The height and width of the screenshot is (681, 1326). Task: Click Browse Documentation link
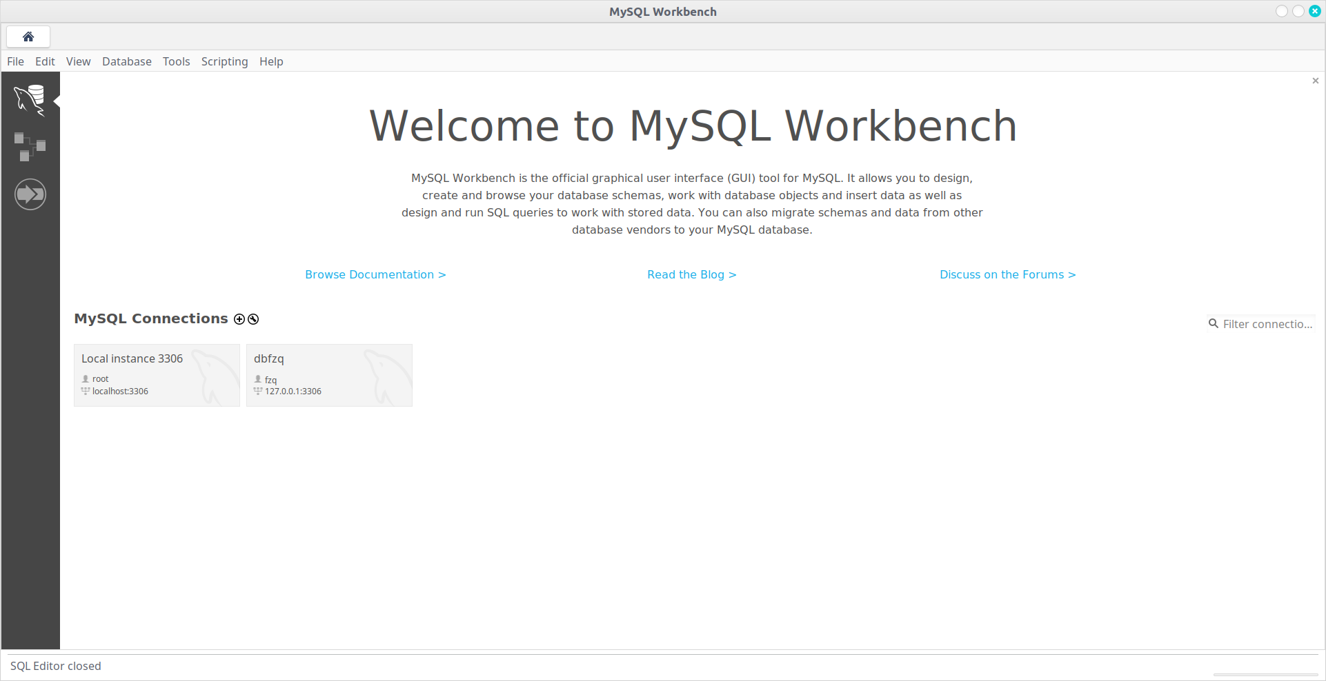pos(375,274)
